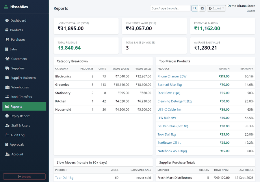Viewport: 260px width, 182px height.
Task: Click the HisaabBox logo icon
Action: pyautogui.click(x=6, y=7)
